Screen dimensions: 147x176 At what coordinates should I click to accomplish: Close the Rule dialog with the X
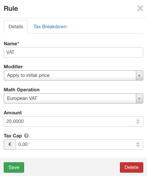(140, 8)
